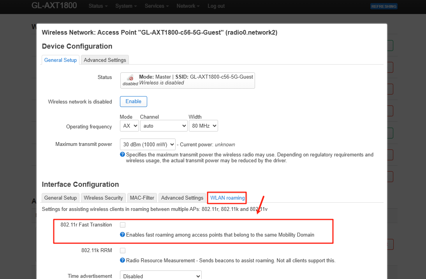The width and height of the screenshot is (426, 279).
Task: Click info icon beside transmit power description
Action: point(122,154)
